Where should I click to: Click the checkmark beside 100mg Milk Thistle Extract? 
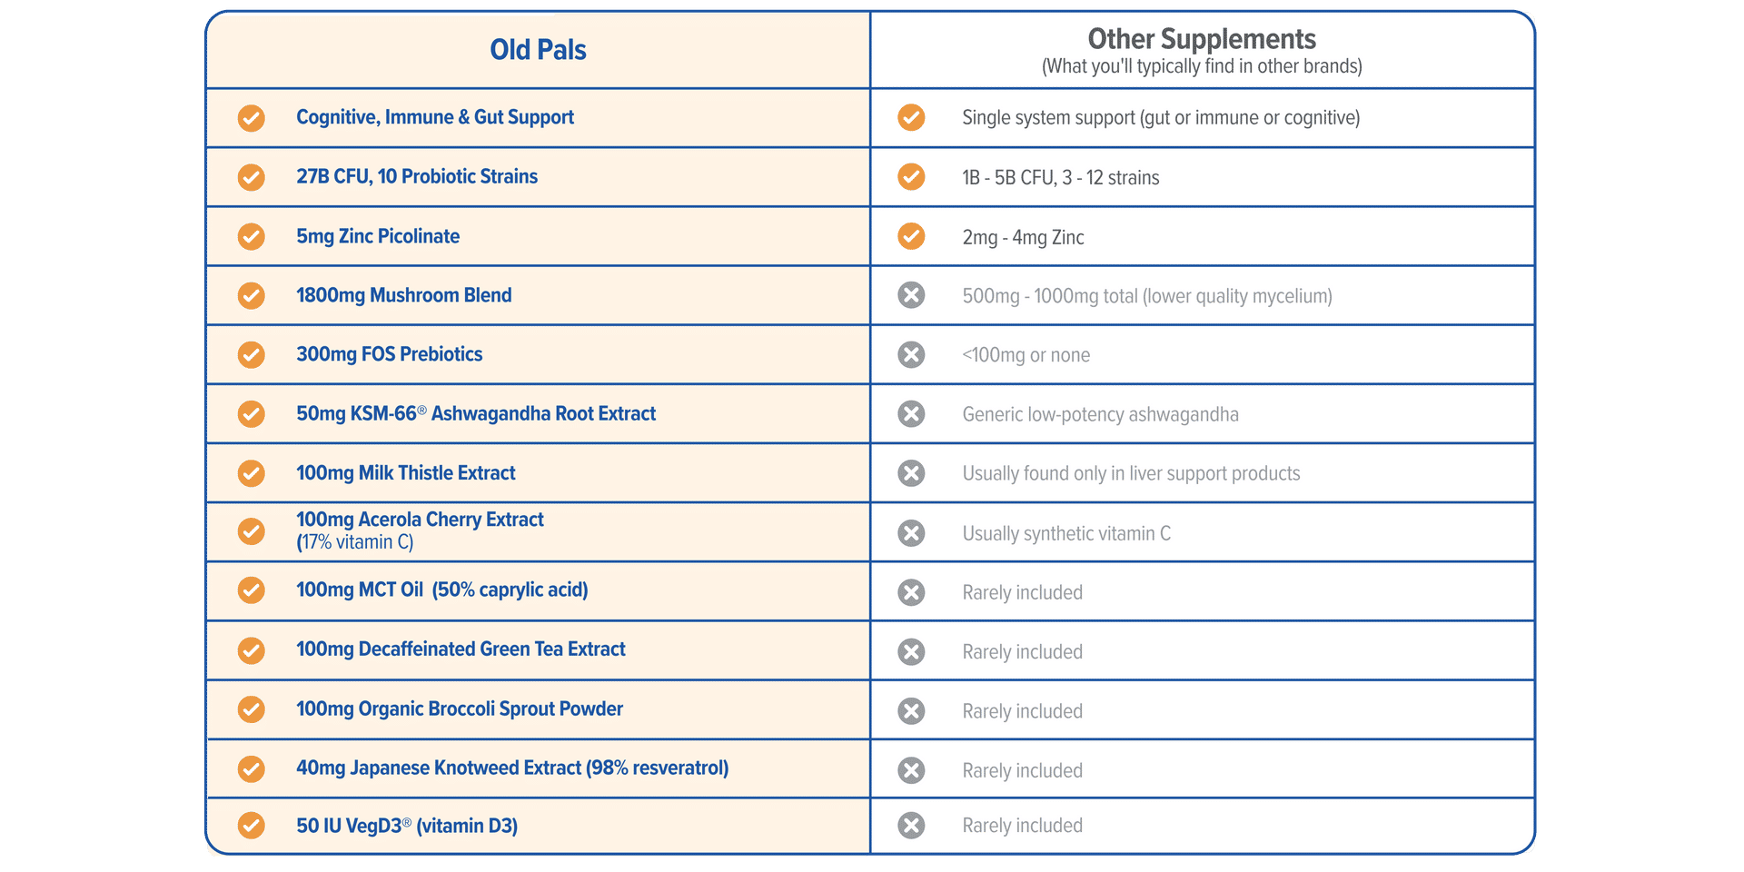point(251,473)
